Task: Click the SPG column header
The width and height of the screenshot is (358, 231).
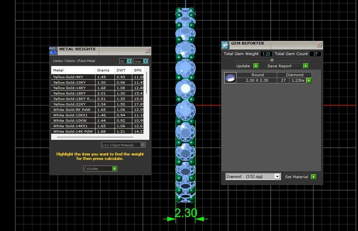Action: (x=138, y=70)
